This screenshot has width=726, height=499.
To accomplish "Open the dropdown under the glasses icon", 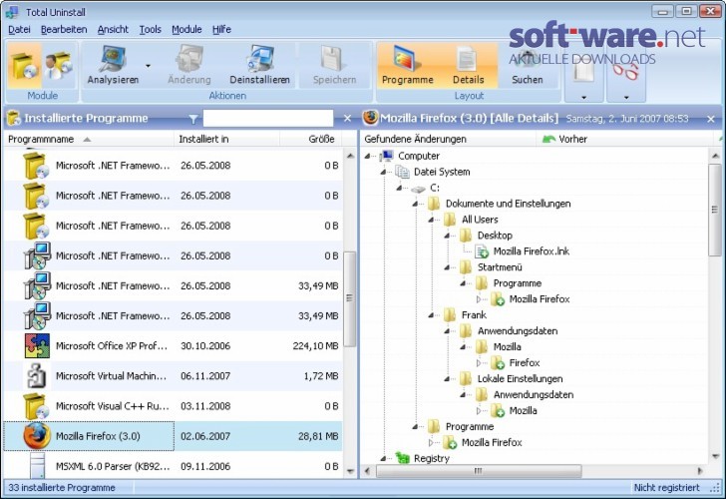I will 626,97.
